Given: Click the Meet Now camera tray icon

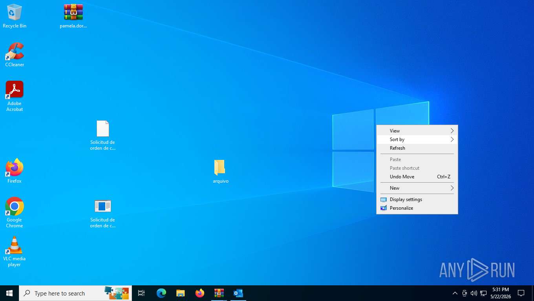Looking at the screenshot, I should [x=465, y=293].
